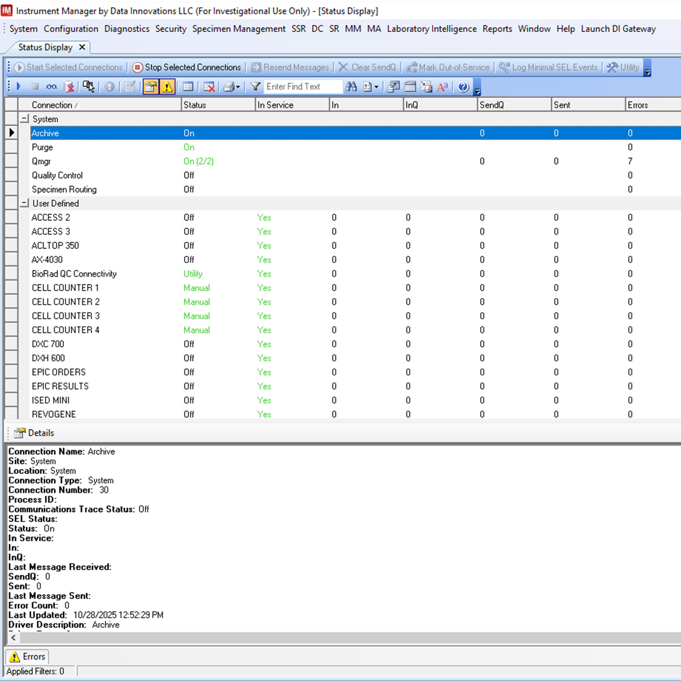Screen dimensions: 681x681
Task: Select the CELL COUNTER 3 connection row
Action: coord(65,316)
